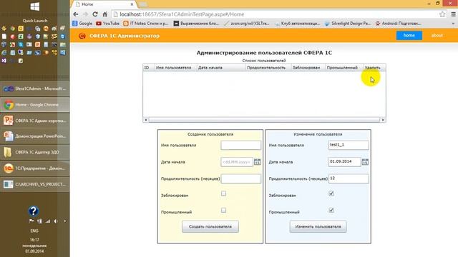Open the Chrome menu hamburger icon
Image resolution: width=458 pixels, height=257 pixels.
[453, 14]
